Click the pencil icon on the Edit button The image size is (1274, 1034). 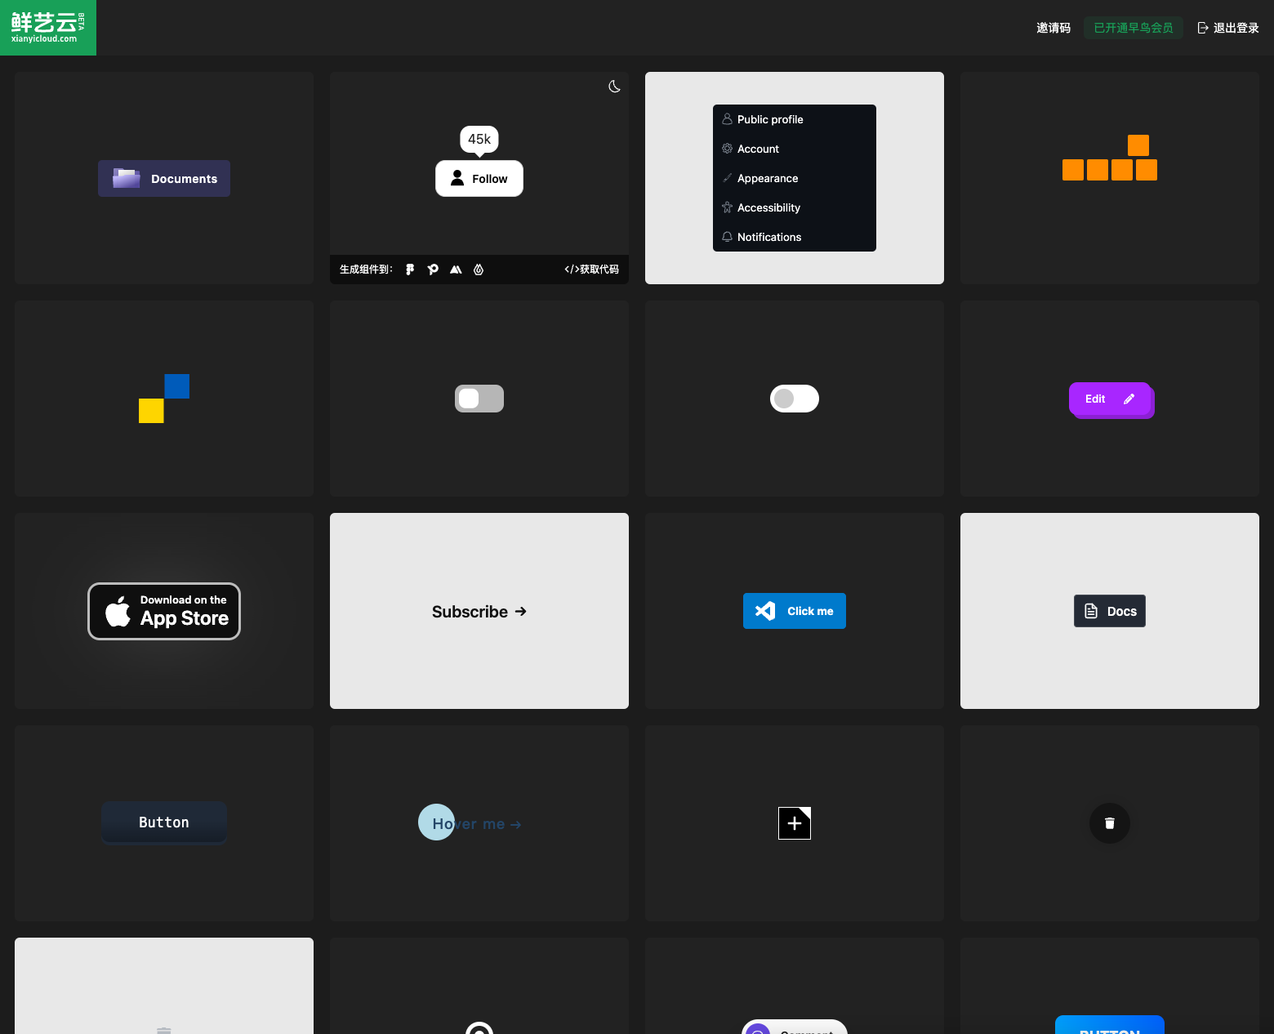[x=1129, y=399]
